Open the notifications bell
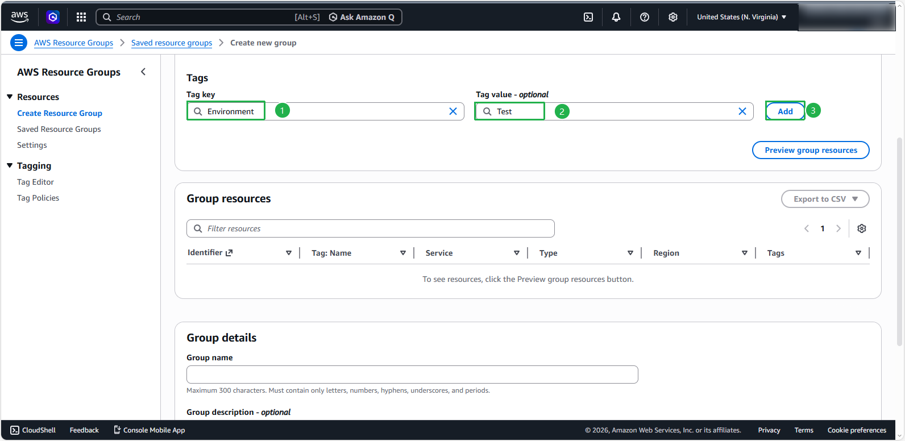Screen dimensions: 905x441 (616, 17)
